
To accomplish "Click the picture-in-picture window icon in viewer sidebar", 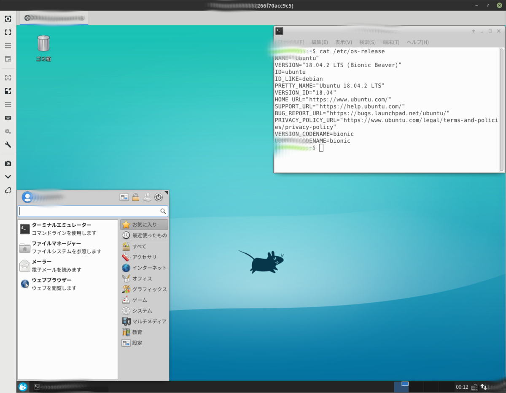I will point(8,59).
